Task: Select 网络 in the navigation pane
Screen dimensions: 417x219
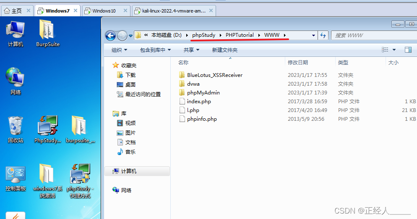Action: [122, 190]
